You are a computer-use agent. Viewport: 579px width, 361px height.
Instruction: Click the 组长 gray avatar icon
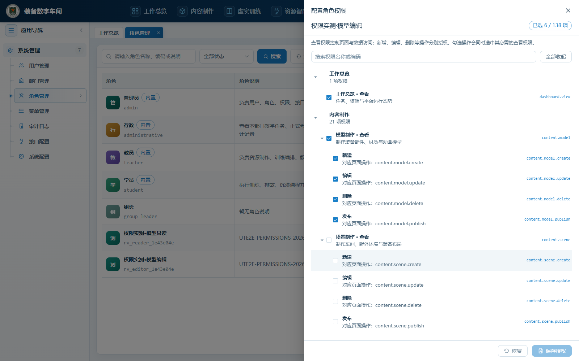click(113, 212)
